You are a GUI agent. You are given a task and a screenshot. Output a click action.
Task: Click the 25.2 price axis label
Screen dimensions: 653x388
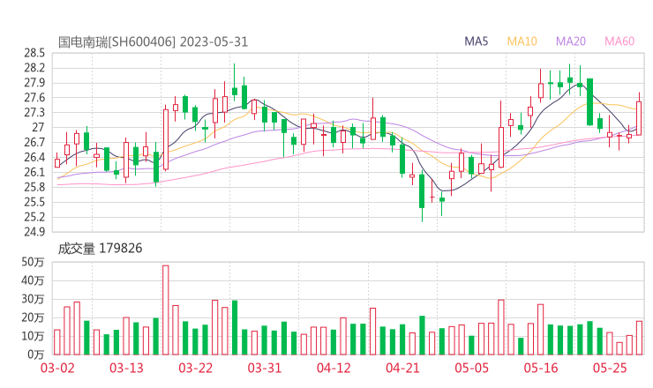(34, 217)
